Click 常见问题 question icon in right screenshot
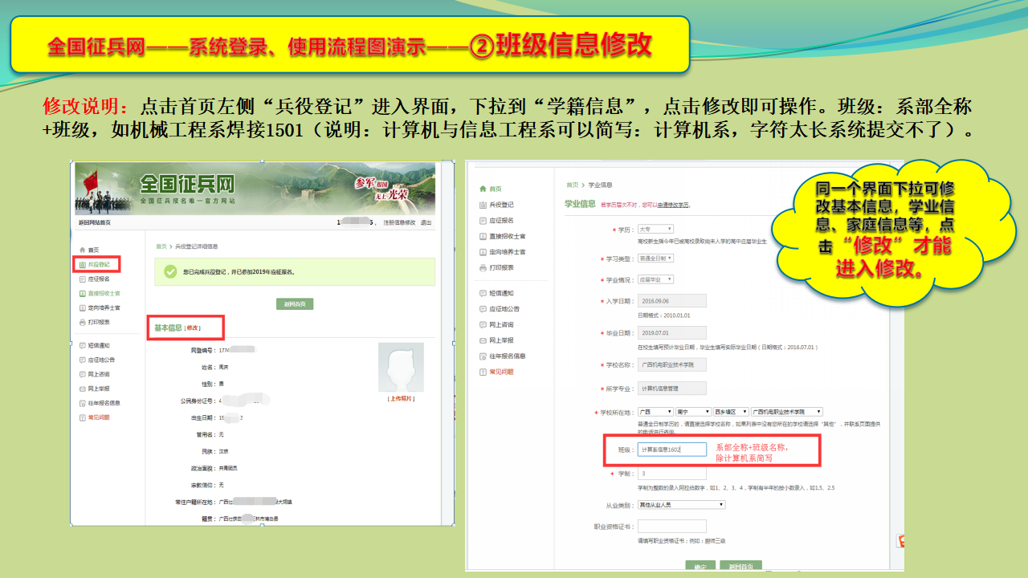Image resolution: width=1028 pixels, height=578 pixels. (x=483, y=372)
